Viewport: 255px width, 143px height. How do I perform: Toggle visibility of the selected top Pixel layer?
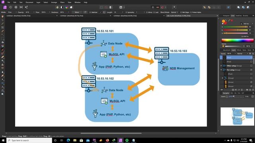point(251,58)
